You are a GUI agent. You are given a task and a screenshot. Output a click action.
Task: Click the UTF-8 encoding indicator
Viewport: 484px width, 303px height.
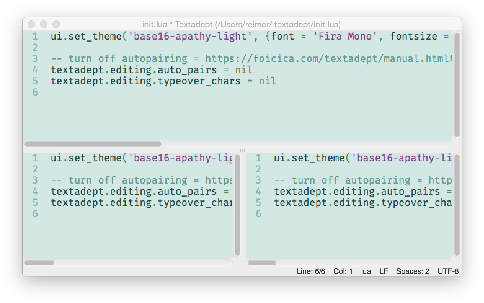(x=448, y=271)
